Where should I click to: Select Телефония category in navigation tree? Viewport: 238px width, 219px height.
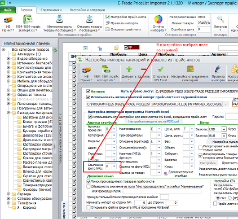27,203
